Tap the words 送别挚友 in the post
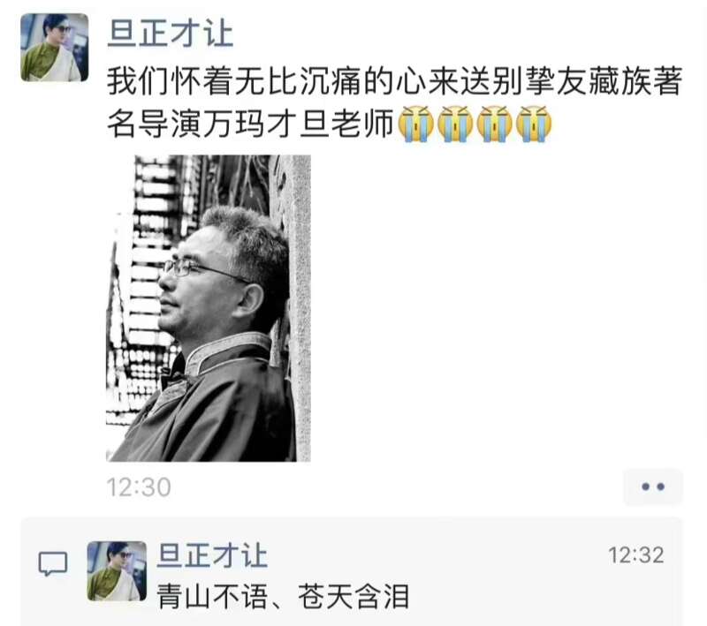The height and width of the screenshot is (626, 707). point(507,81)
